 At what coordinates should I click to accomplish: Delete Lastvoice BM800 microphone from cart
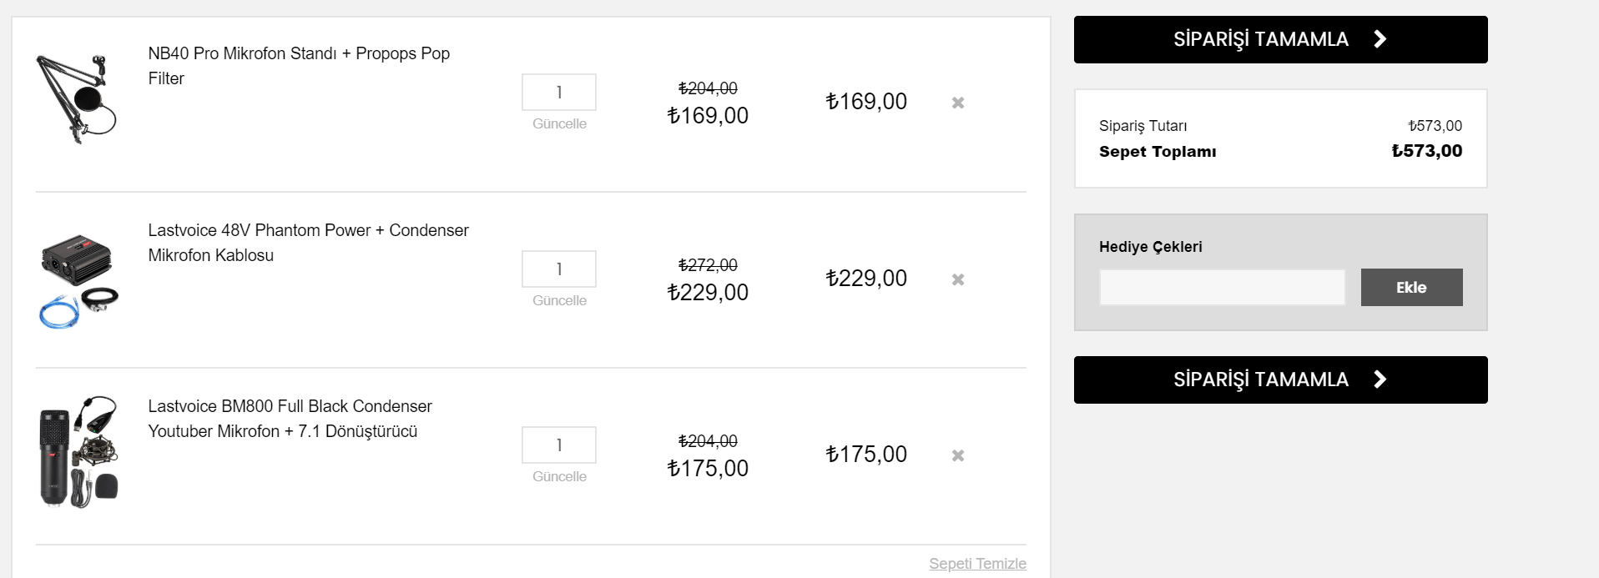(x=958, y=455)
